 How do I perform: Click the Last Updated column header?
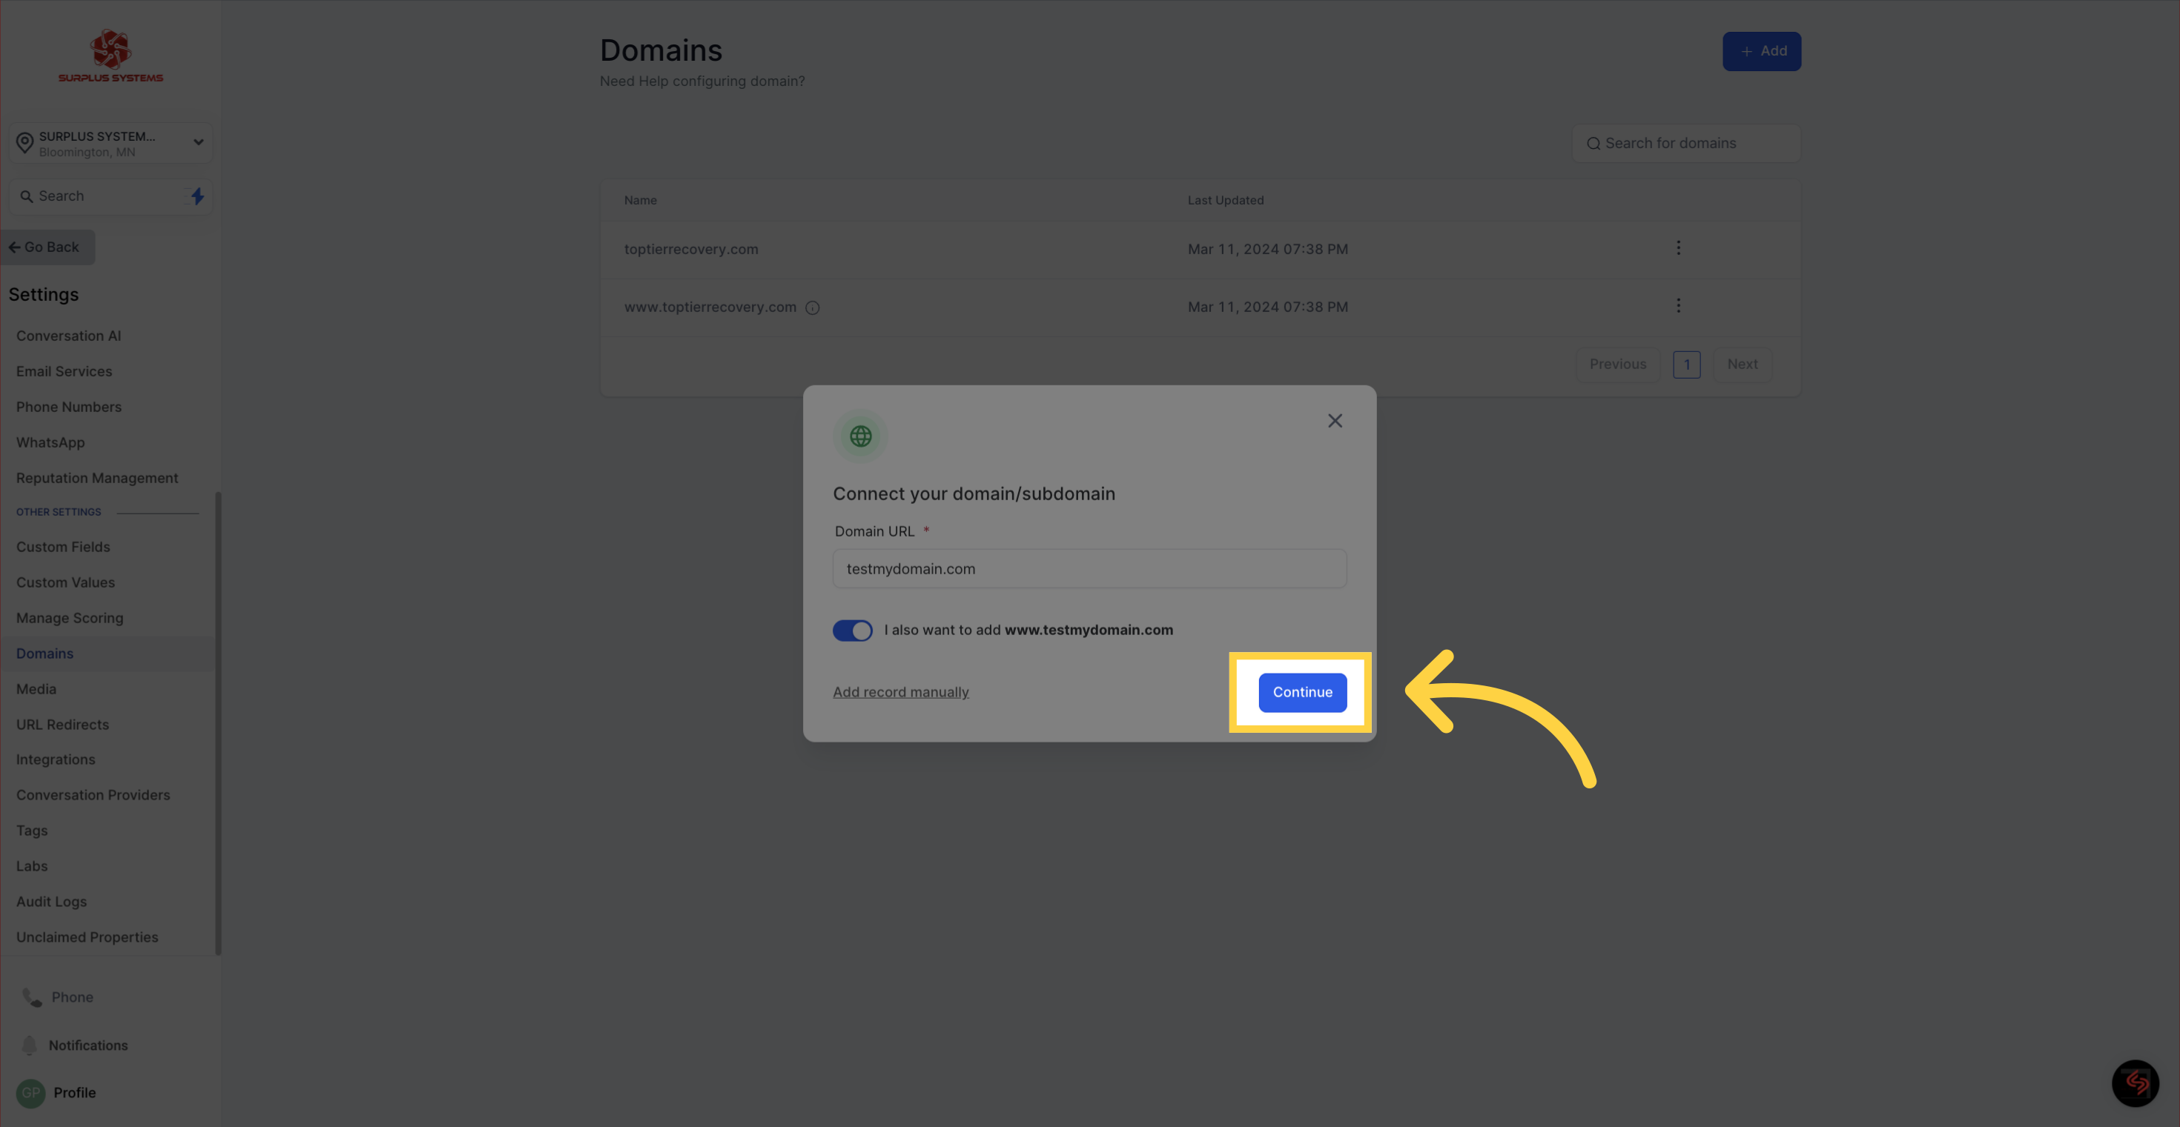(x=1226, y=200)
